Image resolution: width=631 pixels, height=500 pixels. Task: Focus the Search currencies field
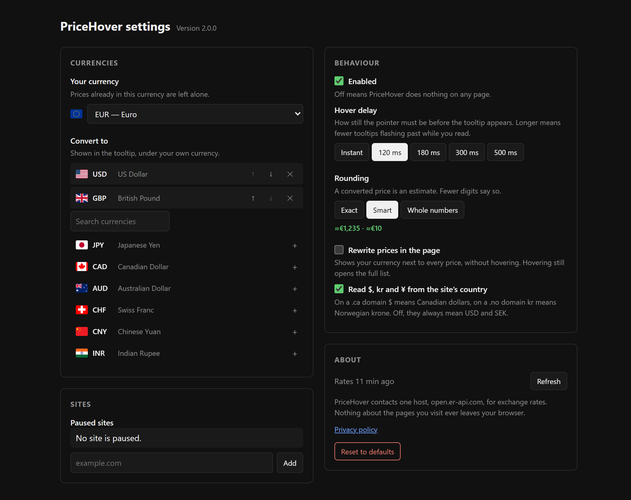click(120, 221)
